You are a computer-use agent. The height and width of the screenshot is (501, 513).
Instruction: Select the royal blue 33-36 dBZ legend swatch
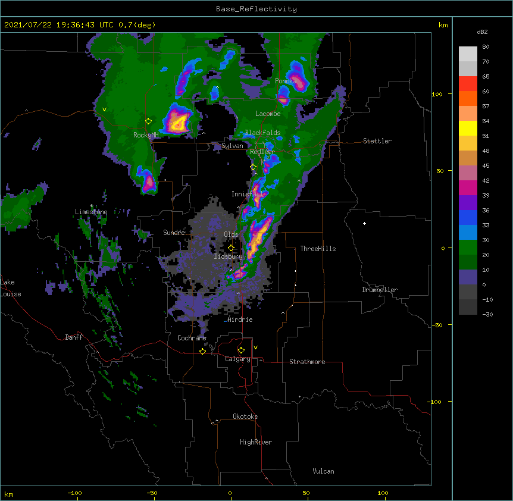pos(468,217)
